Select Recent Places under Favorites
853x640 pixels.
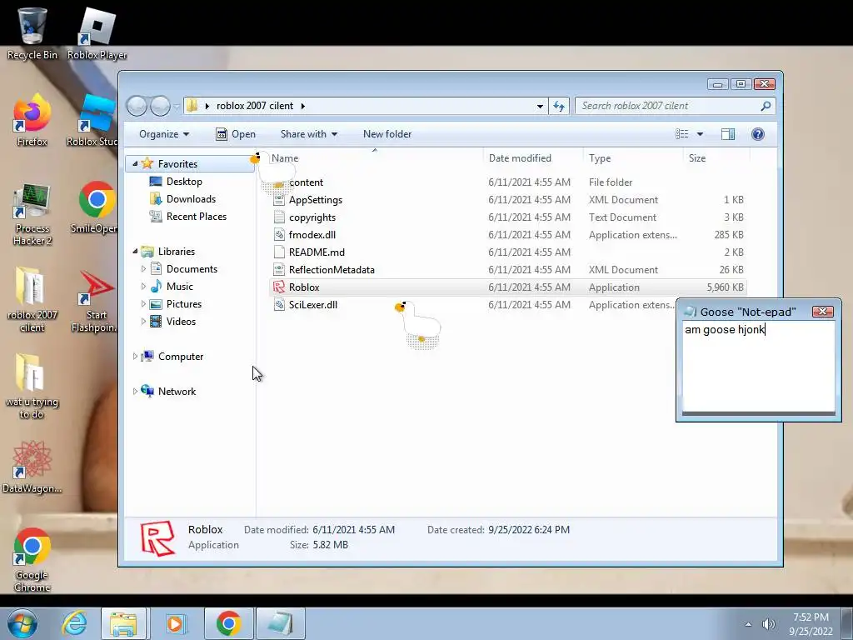point(197,216)
